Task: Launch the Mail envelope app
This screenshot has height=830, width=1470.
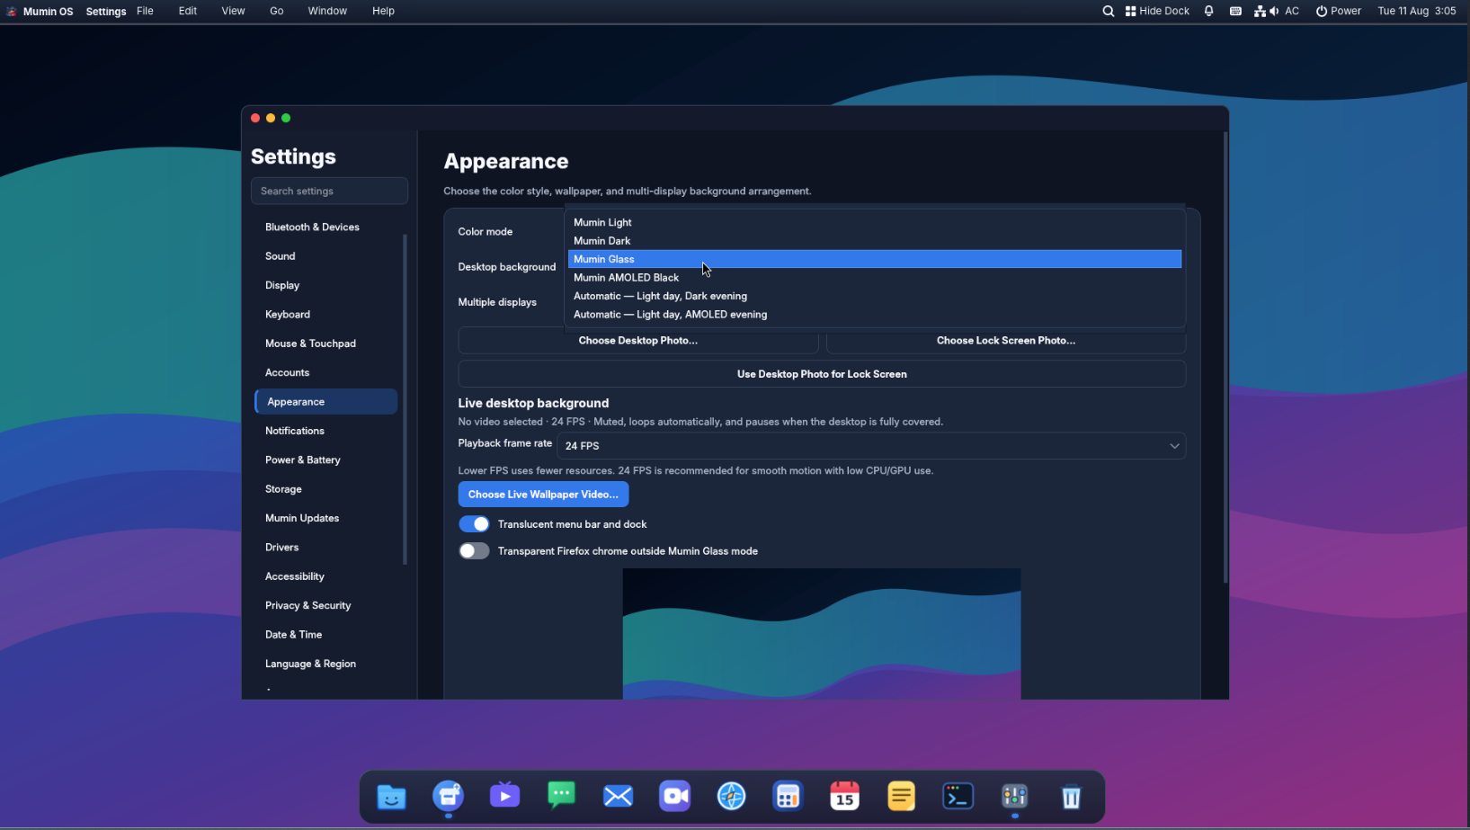Action: (x=618, y=797)
